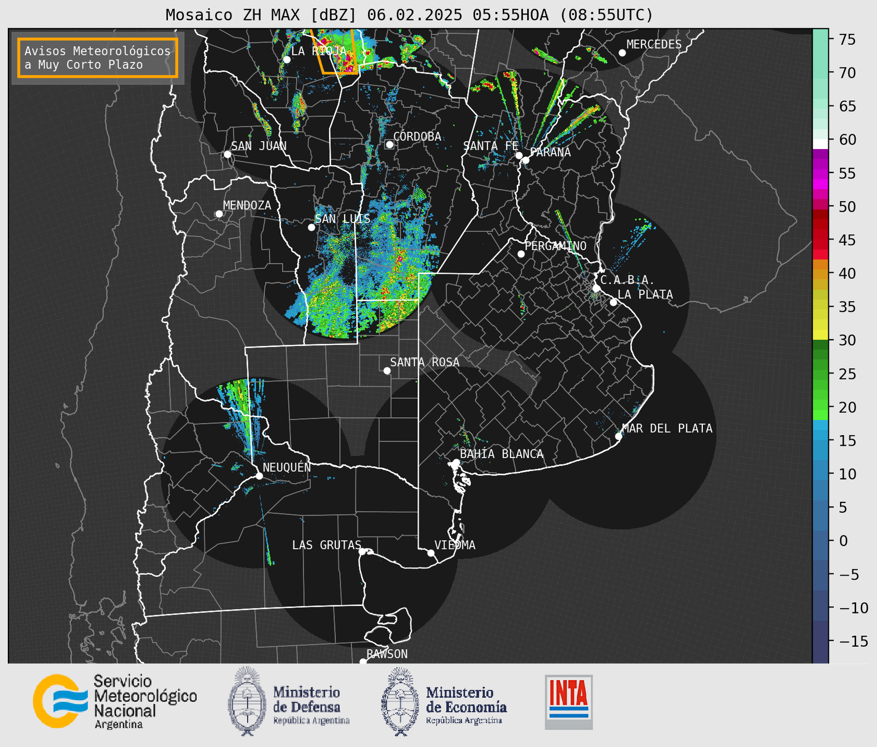Click the BAHÍA BLANCA label text
The height and width of the screenshot is (747, 877).
[x=502, y=454]
